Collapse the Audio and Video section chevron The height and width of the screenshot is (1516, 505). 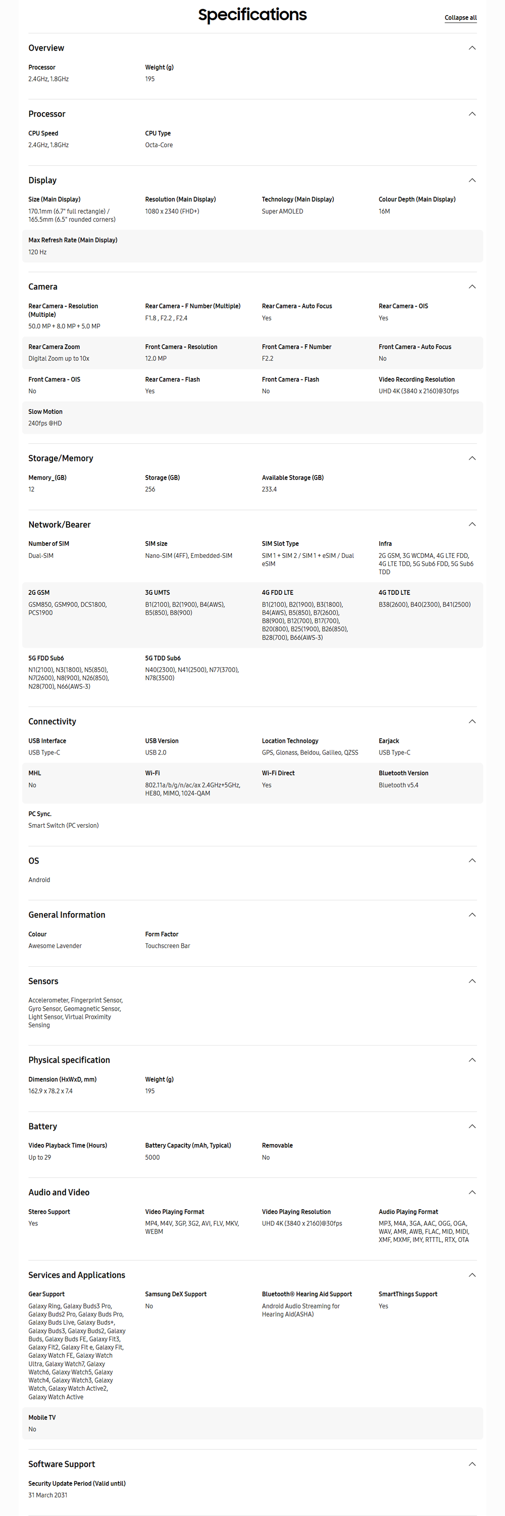472,1192
